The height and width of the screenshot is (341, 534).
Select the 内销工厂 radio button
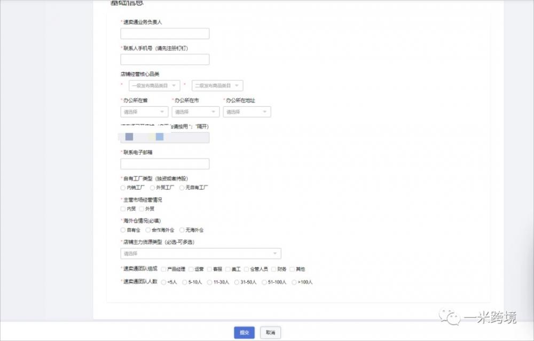123,188
